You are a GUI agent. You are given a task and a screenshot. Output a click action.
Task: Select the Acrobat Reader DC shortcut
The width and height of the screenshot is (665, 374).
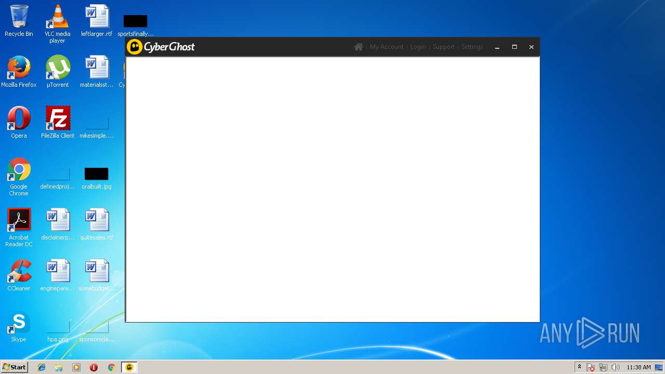pyautogui.click(x=19, y=228)
